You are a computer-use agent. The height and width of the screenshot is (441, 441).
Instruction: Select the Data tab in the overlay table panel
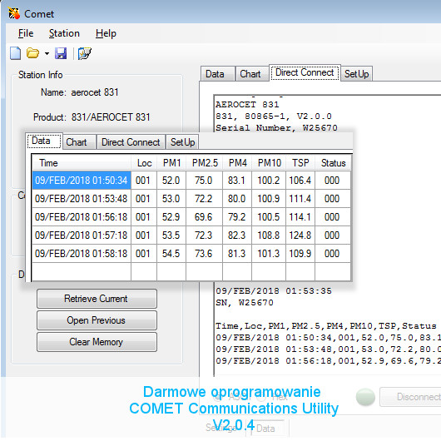[43, 141]
